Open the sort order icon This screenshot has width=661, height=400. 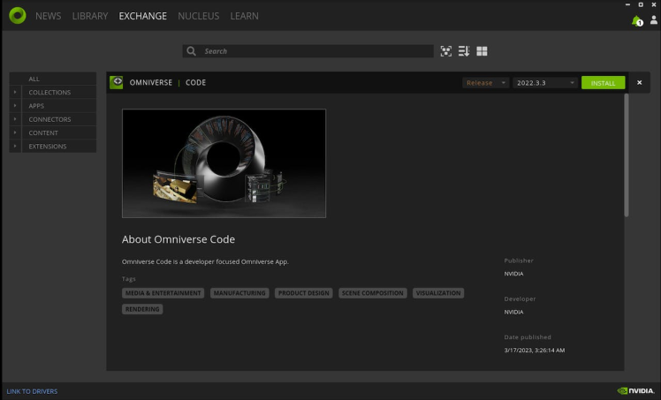[x=464, y=51]
